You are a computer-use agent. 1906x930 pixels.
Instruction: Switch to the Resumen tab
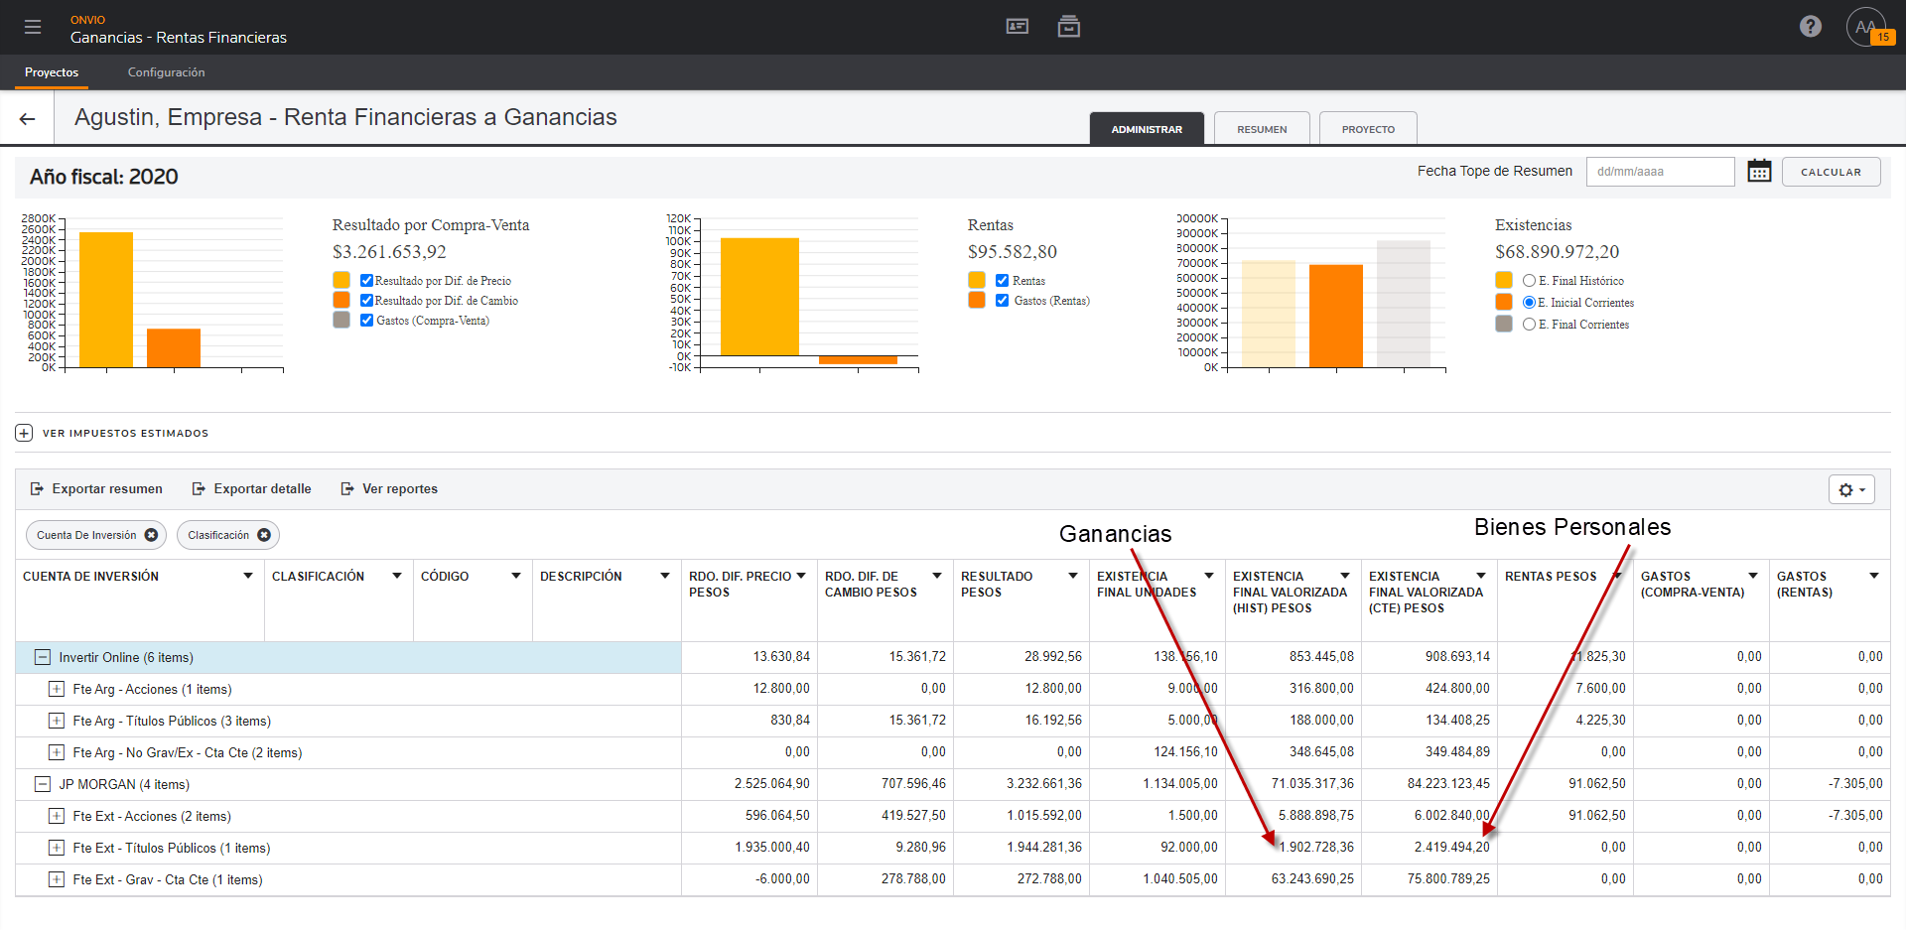[x=1262, y=129]
